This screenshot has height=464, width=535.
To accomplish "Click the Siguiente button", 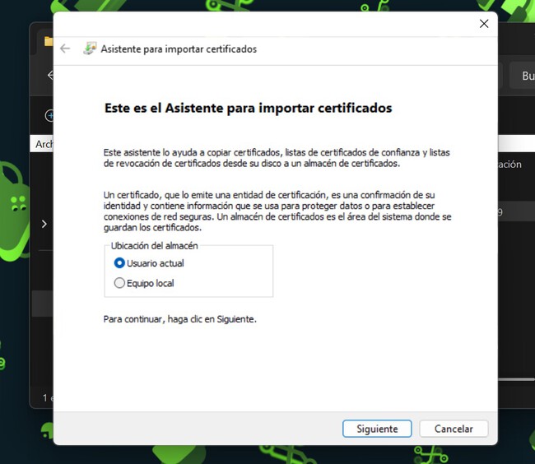I will pos(377,429).
